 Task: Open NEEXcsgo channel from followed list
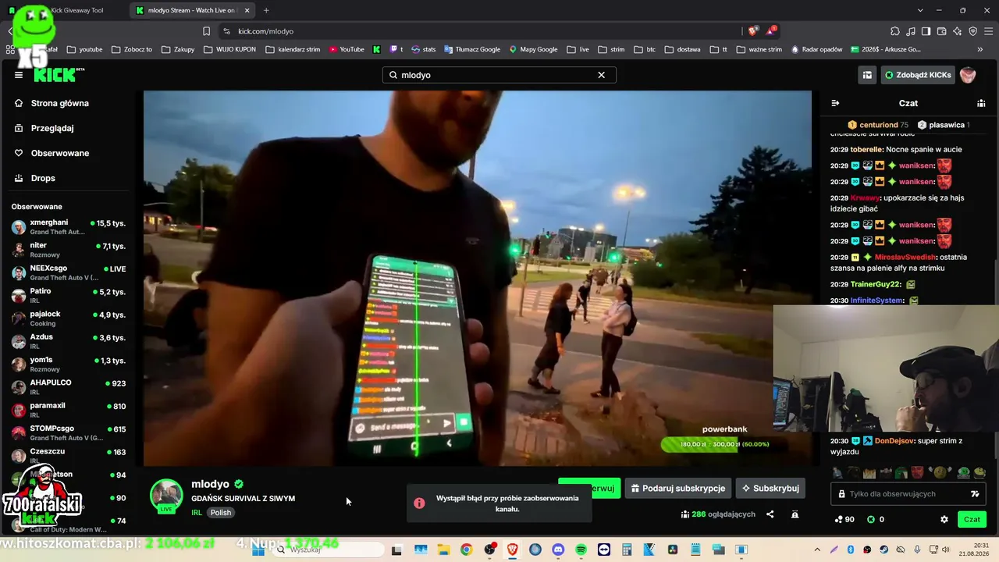(x=69, y=272)
